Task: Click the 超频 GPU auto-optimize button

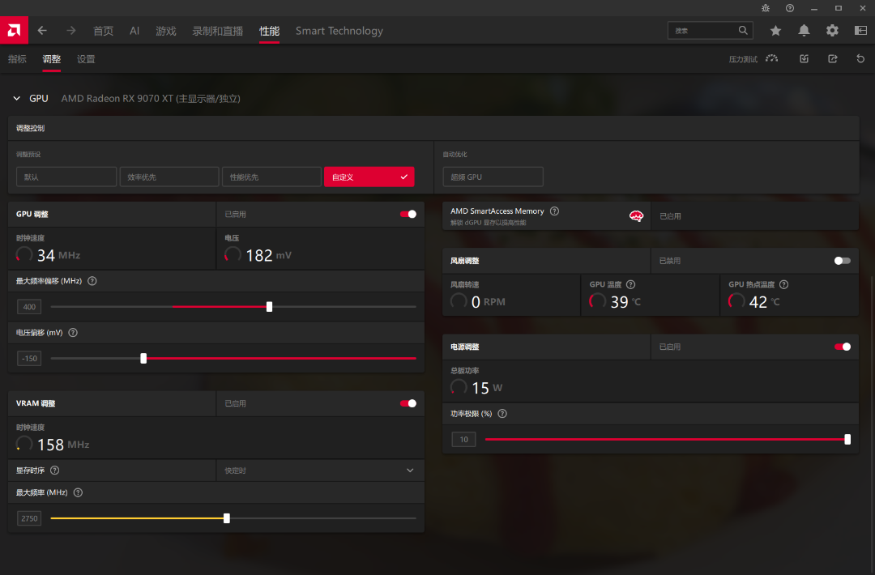Action: [x=493, y=177]
